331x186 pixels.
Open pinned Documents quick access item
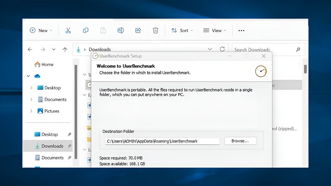pos(49,158)
